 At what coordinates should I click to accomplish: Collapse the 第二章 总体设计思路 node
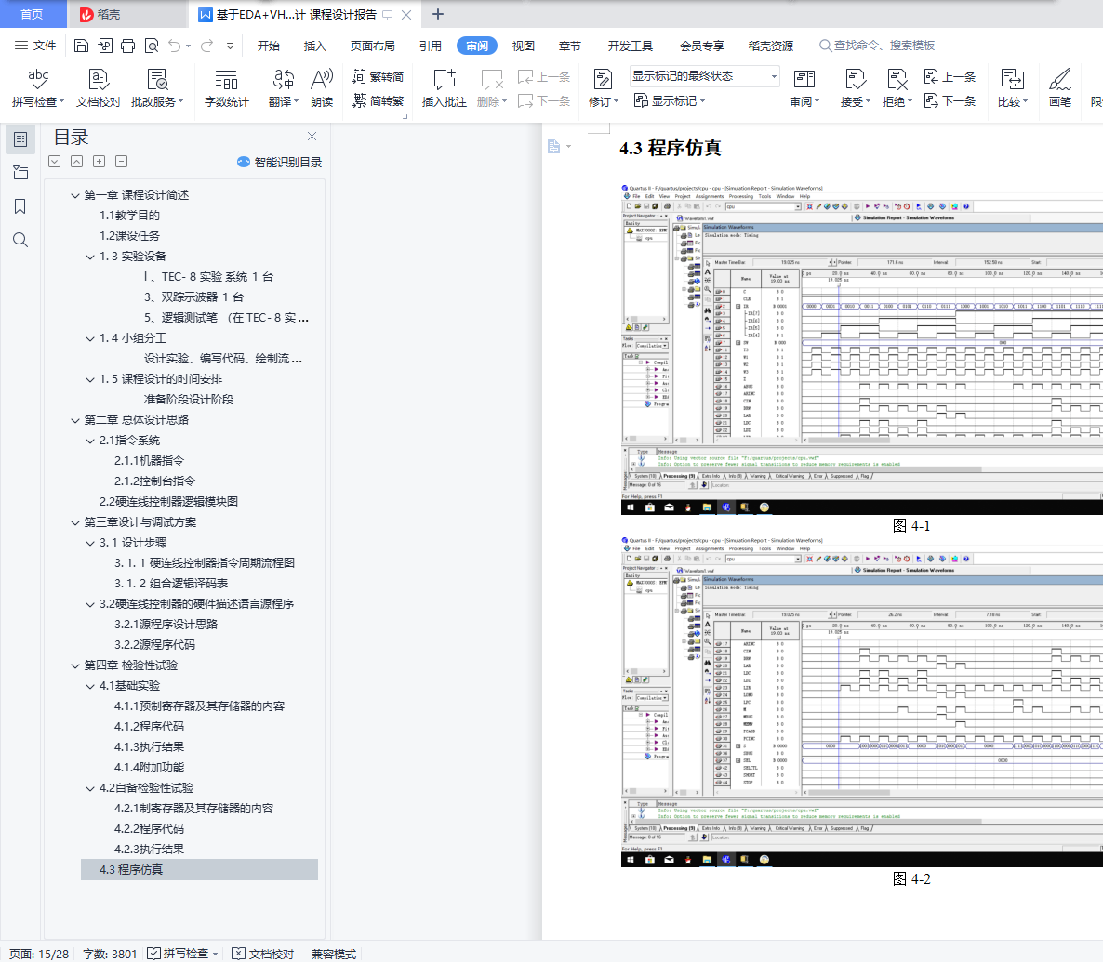[x=75, y=420]
